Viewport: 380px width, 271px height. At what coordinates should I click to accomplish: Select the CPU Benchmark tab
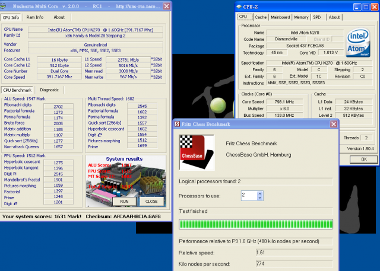pos(17,90)
